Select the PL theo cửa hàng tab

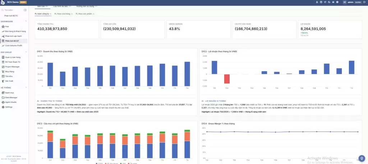click(63, 14)
